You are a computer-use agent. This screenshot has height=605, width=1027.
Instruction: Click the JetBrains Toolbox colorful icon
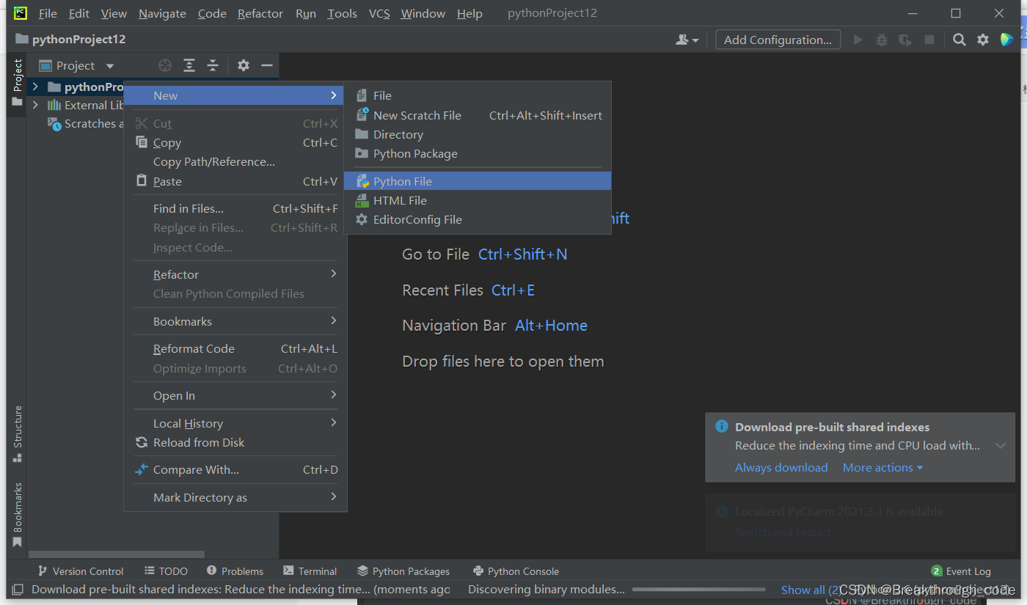1007,40
